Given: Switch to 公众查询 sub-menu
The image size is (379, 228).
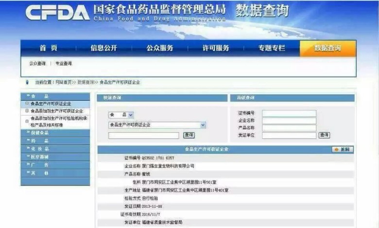Looking at the screenshot, I should click(37, 63).
